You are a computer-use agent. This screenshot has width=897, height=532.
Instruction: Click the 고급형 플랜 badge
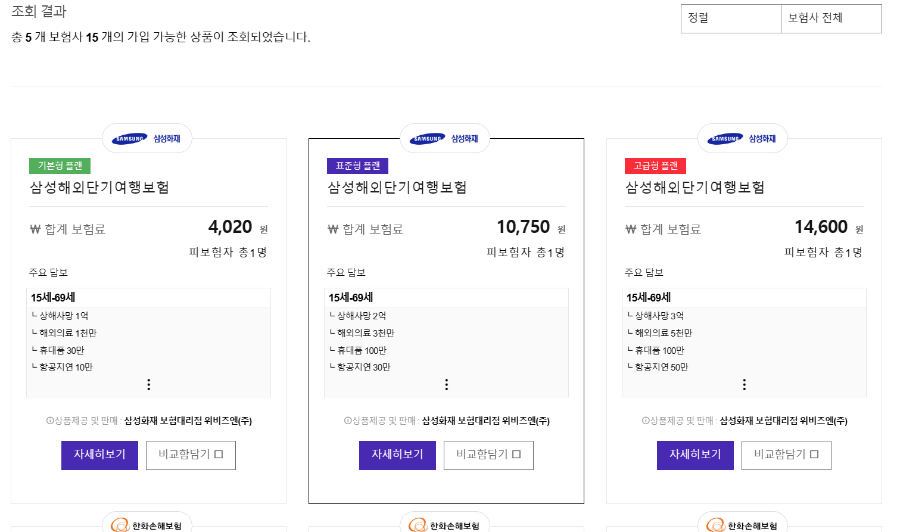(657, 166)
